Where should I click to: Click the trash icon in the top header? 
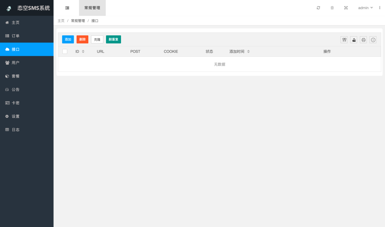(x=332, y=8)
